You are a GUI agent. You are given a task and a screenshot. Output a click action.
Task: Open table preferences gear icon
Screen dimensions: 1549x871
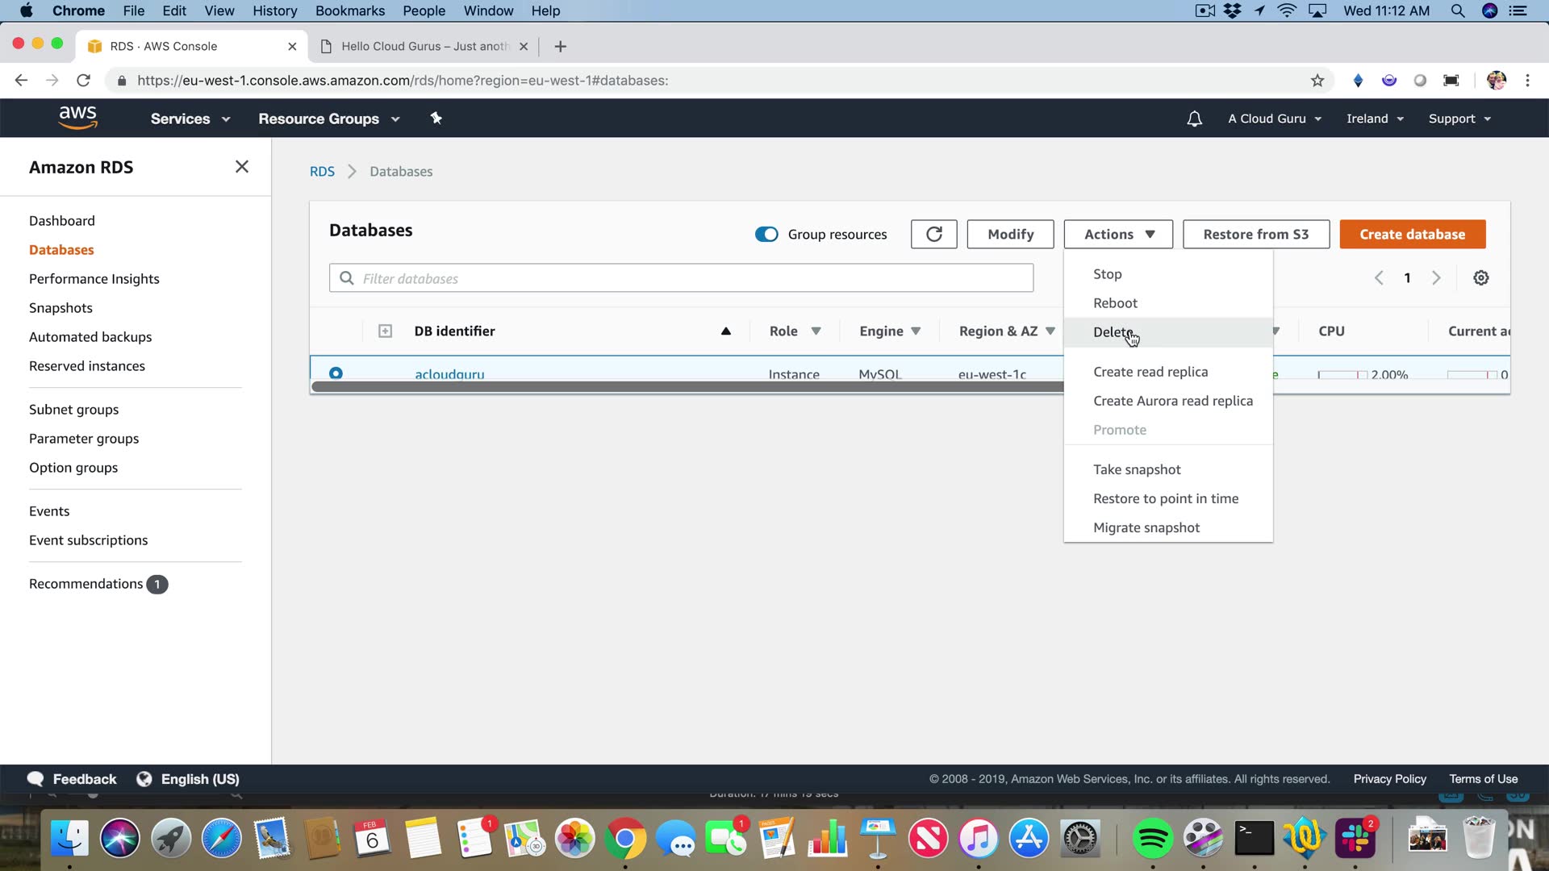[x=1480, y=278]
